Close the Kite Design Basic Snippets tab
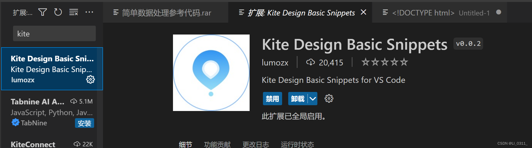Viewport: 532px width, 148px height. click(x=363, y=12)
